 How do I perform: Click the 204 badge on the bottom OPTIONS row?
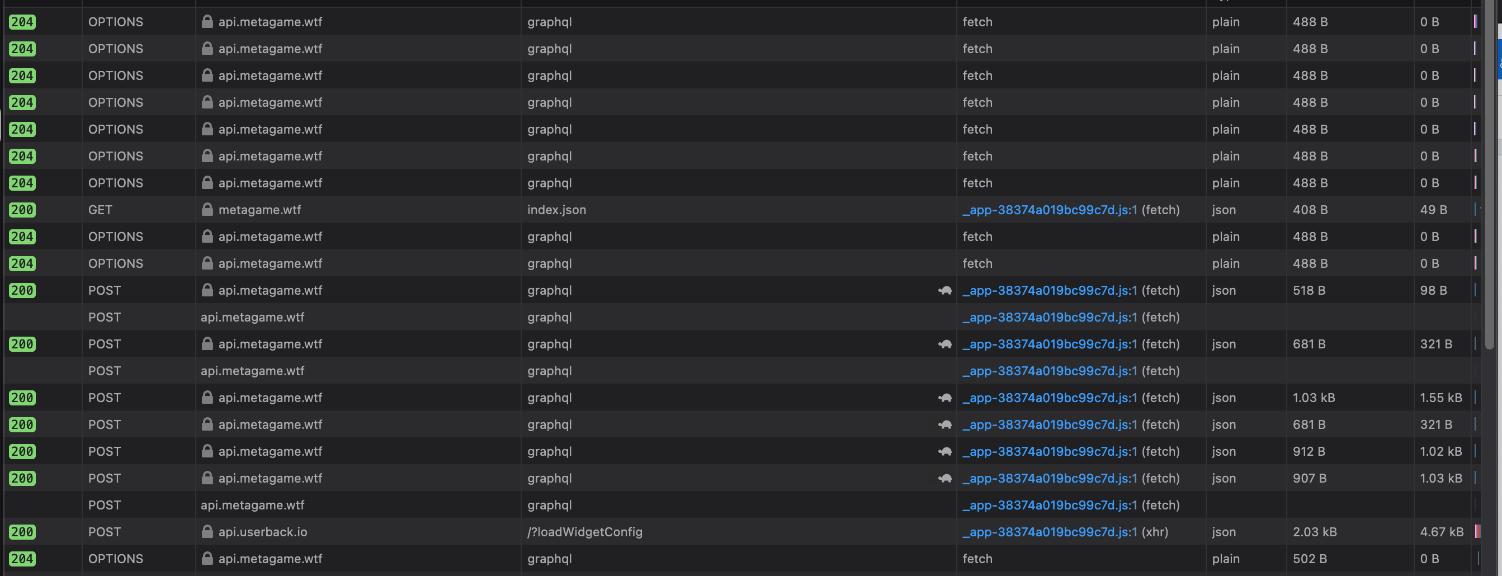point(22,559)
